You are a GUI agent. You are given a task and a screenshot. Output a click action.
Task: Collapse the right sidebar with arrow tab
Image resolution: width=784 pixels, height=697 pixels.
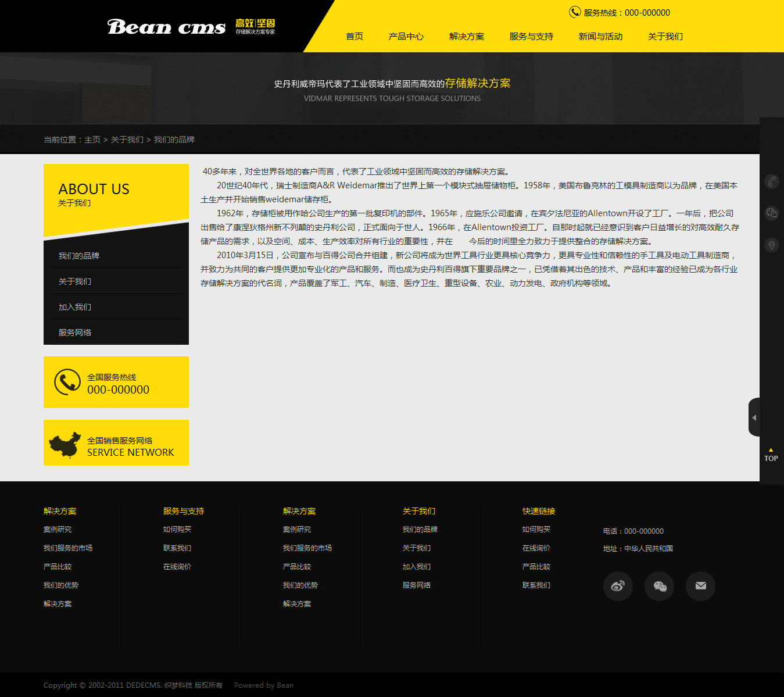[x=754, y=417]
